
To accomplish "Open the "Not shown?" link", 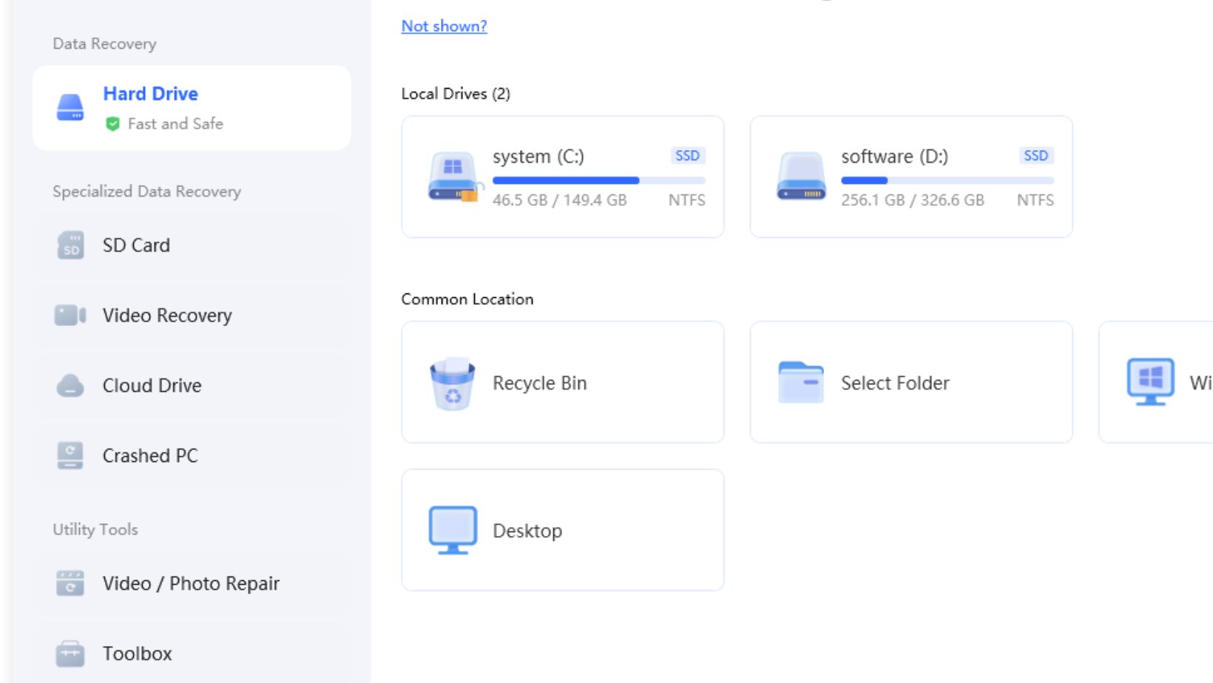I will [444, 26].
